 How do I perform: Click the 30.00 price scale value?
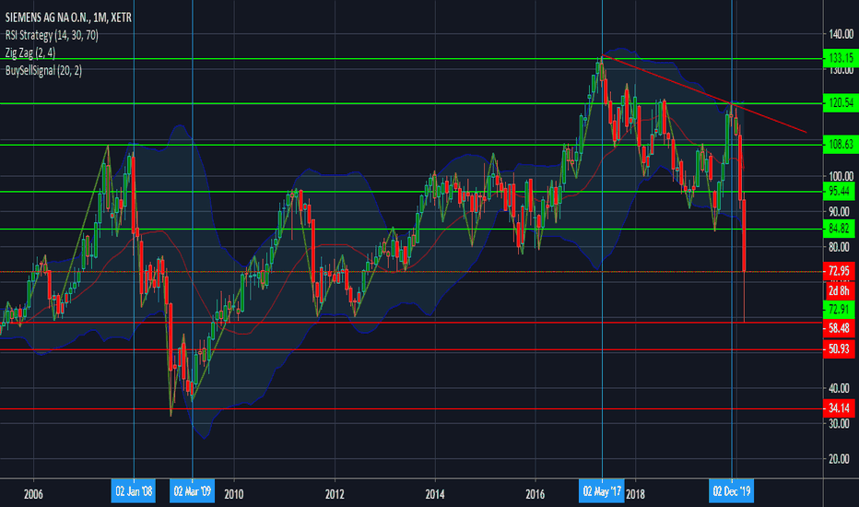[841, 423]
